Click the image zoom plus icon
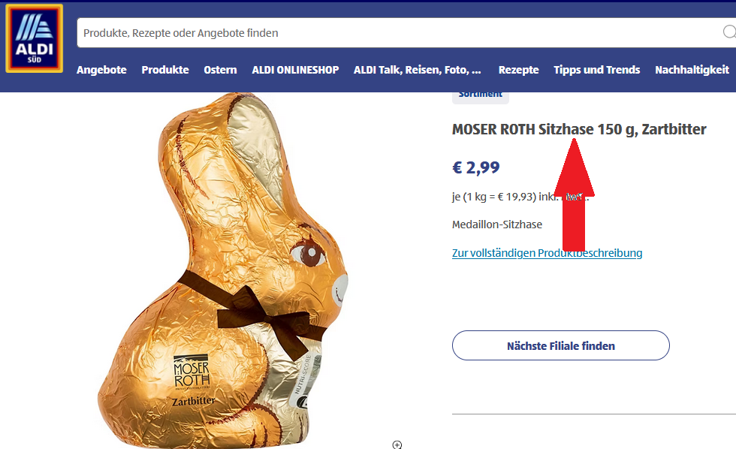 coord(397,444)
